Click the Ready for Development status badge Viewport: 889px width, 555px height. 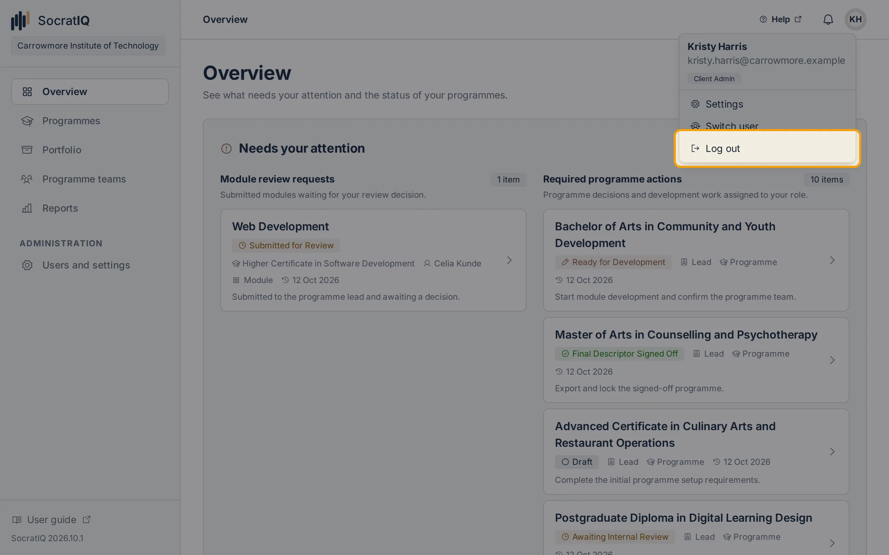613,262
